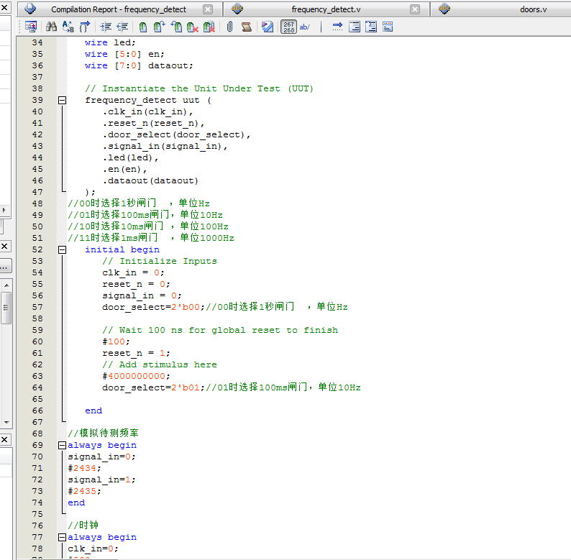Click the Toggle Bookmark icon
The image size is (571, 560).
(x=143, y=27)
